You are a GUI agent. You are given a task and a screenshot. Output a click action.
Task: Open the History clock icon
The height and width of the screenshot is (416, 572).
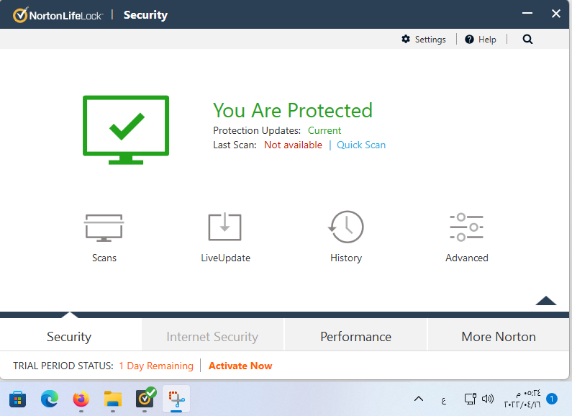[346, 227]
